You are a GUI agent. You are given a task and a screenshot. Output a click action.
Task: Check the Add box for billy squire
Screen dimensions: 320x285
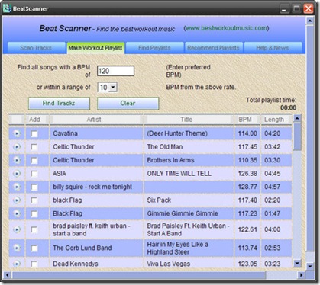pos(34,187)
